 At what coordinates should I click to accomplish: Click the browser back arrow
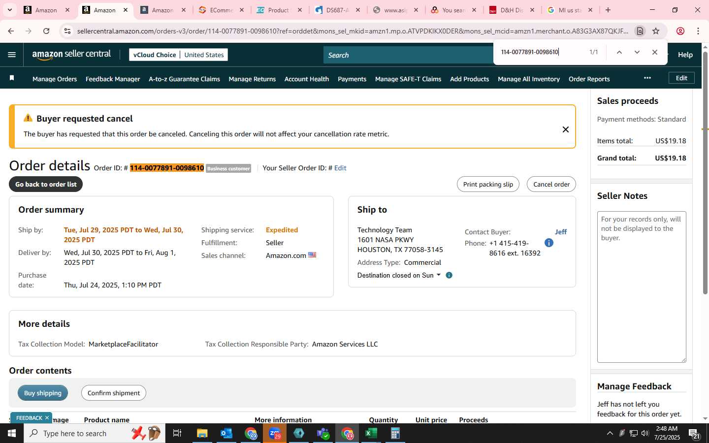click(x=11, y=31)
